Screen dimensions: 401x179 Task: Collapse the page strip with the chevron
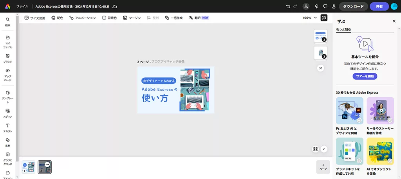coord(324,149)
